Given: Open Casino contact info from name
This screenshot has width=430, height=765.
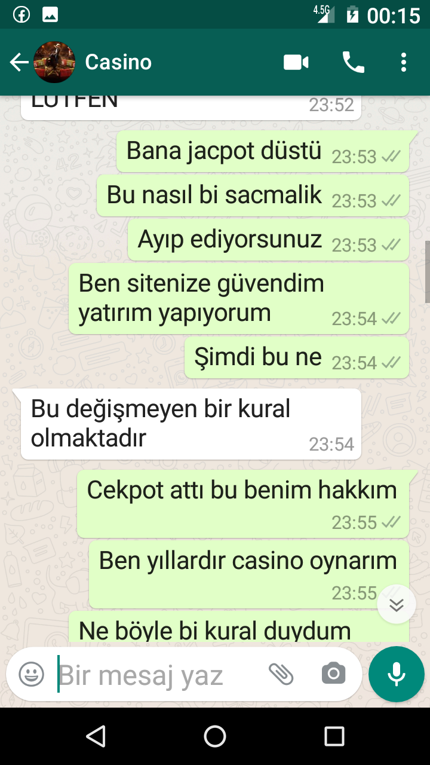Looking at the screenshot, I should click(118, 62).
